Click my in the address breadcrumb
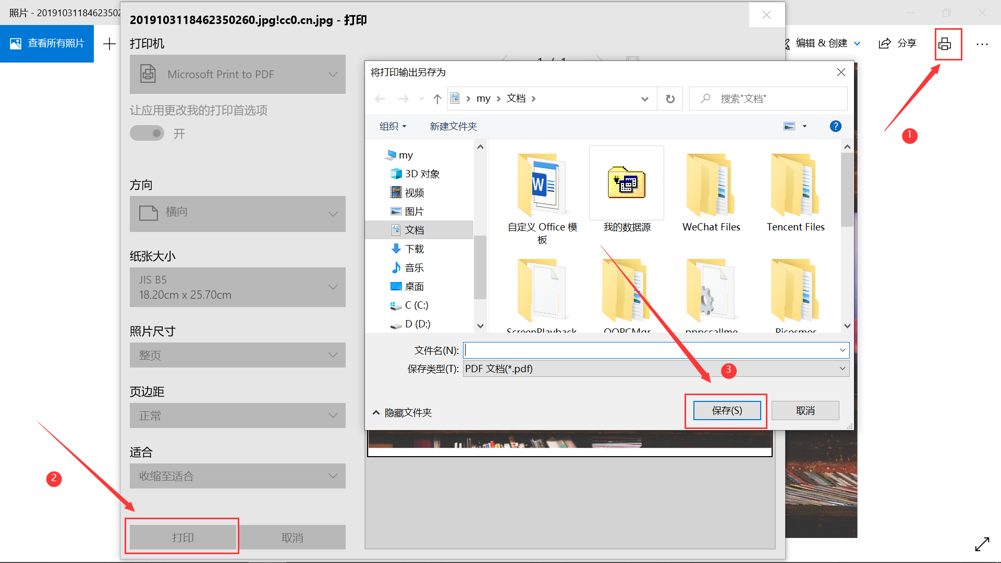 pyautogui.click(x=483, y=99)
